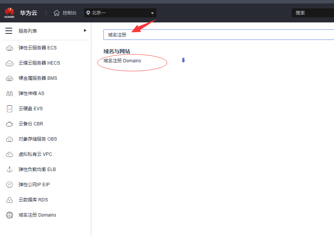Open 弹性负载均衡 ELB
Image resolution: width=334 pixels, height=236 pixels.
tap(37, 169)
